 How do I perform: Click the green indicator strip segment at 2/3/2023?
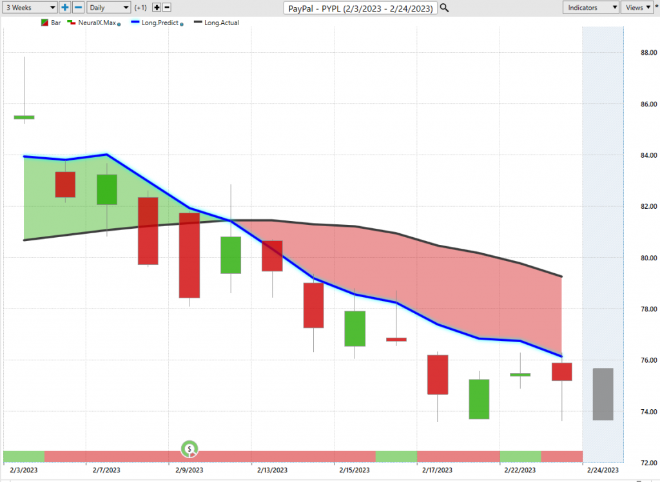point(24,456)
